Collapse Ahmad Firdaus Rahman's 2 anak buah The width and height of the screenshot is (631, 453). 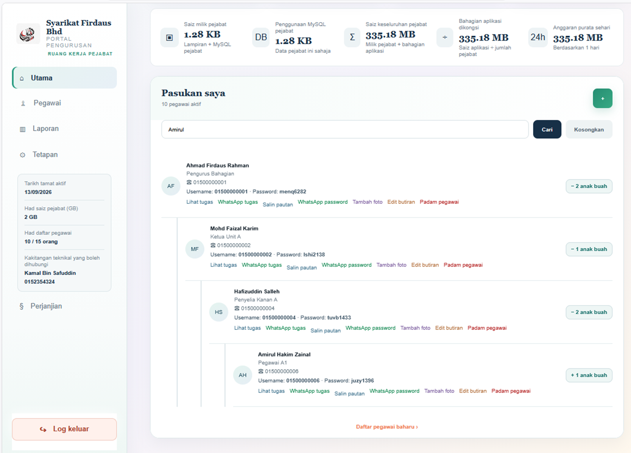click(589, 186)
